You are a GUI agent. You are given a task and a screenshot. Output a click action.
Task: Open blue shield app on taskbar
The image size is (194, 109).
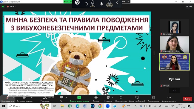click(93, 106)
